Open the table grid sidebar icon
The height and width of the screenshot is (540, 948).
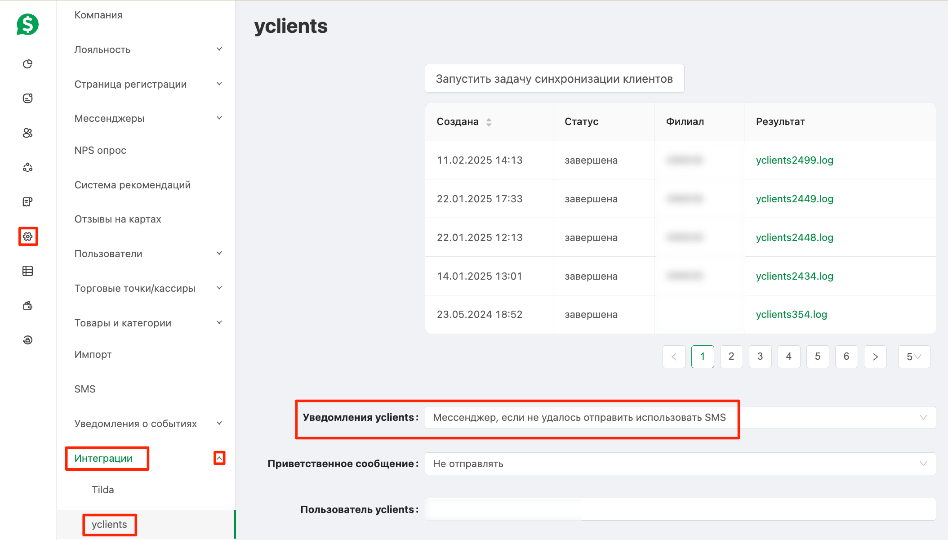click(x=28, y=271)
